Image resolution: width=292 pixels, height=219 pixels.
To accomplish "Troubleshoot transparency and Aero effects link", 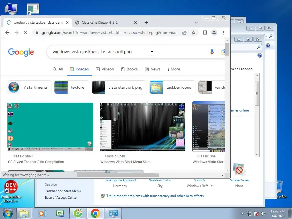I will coord(155,196).
